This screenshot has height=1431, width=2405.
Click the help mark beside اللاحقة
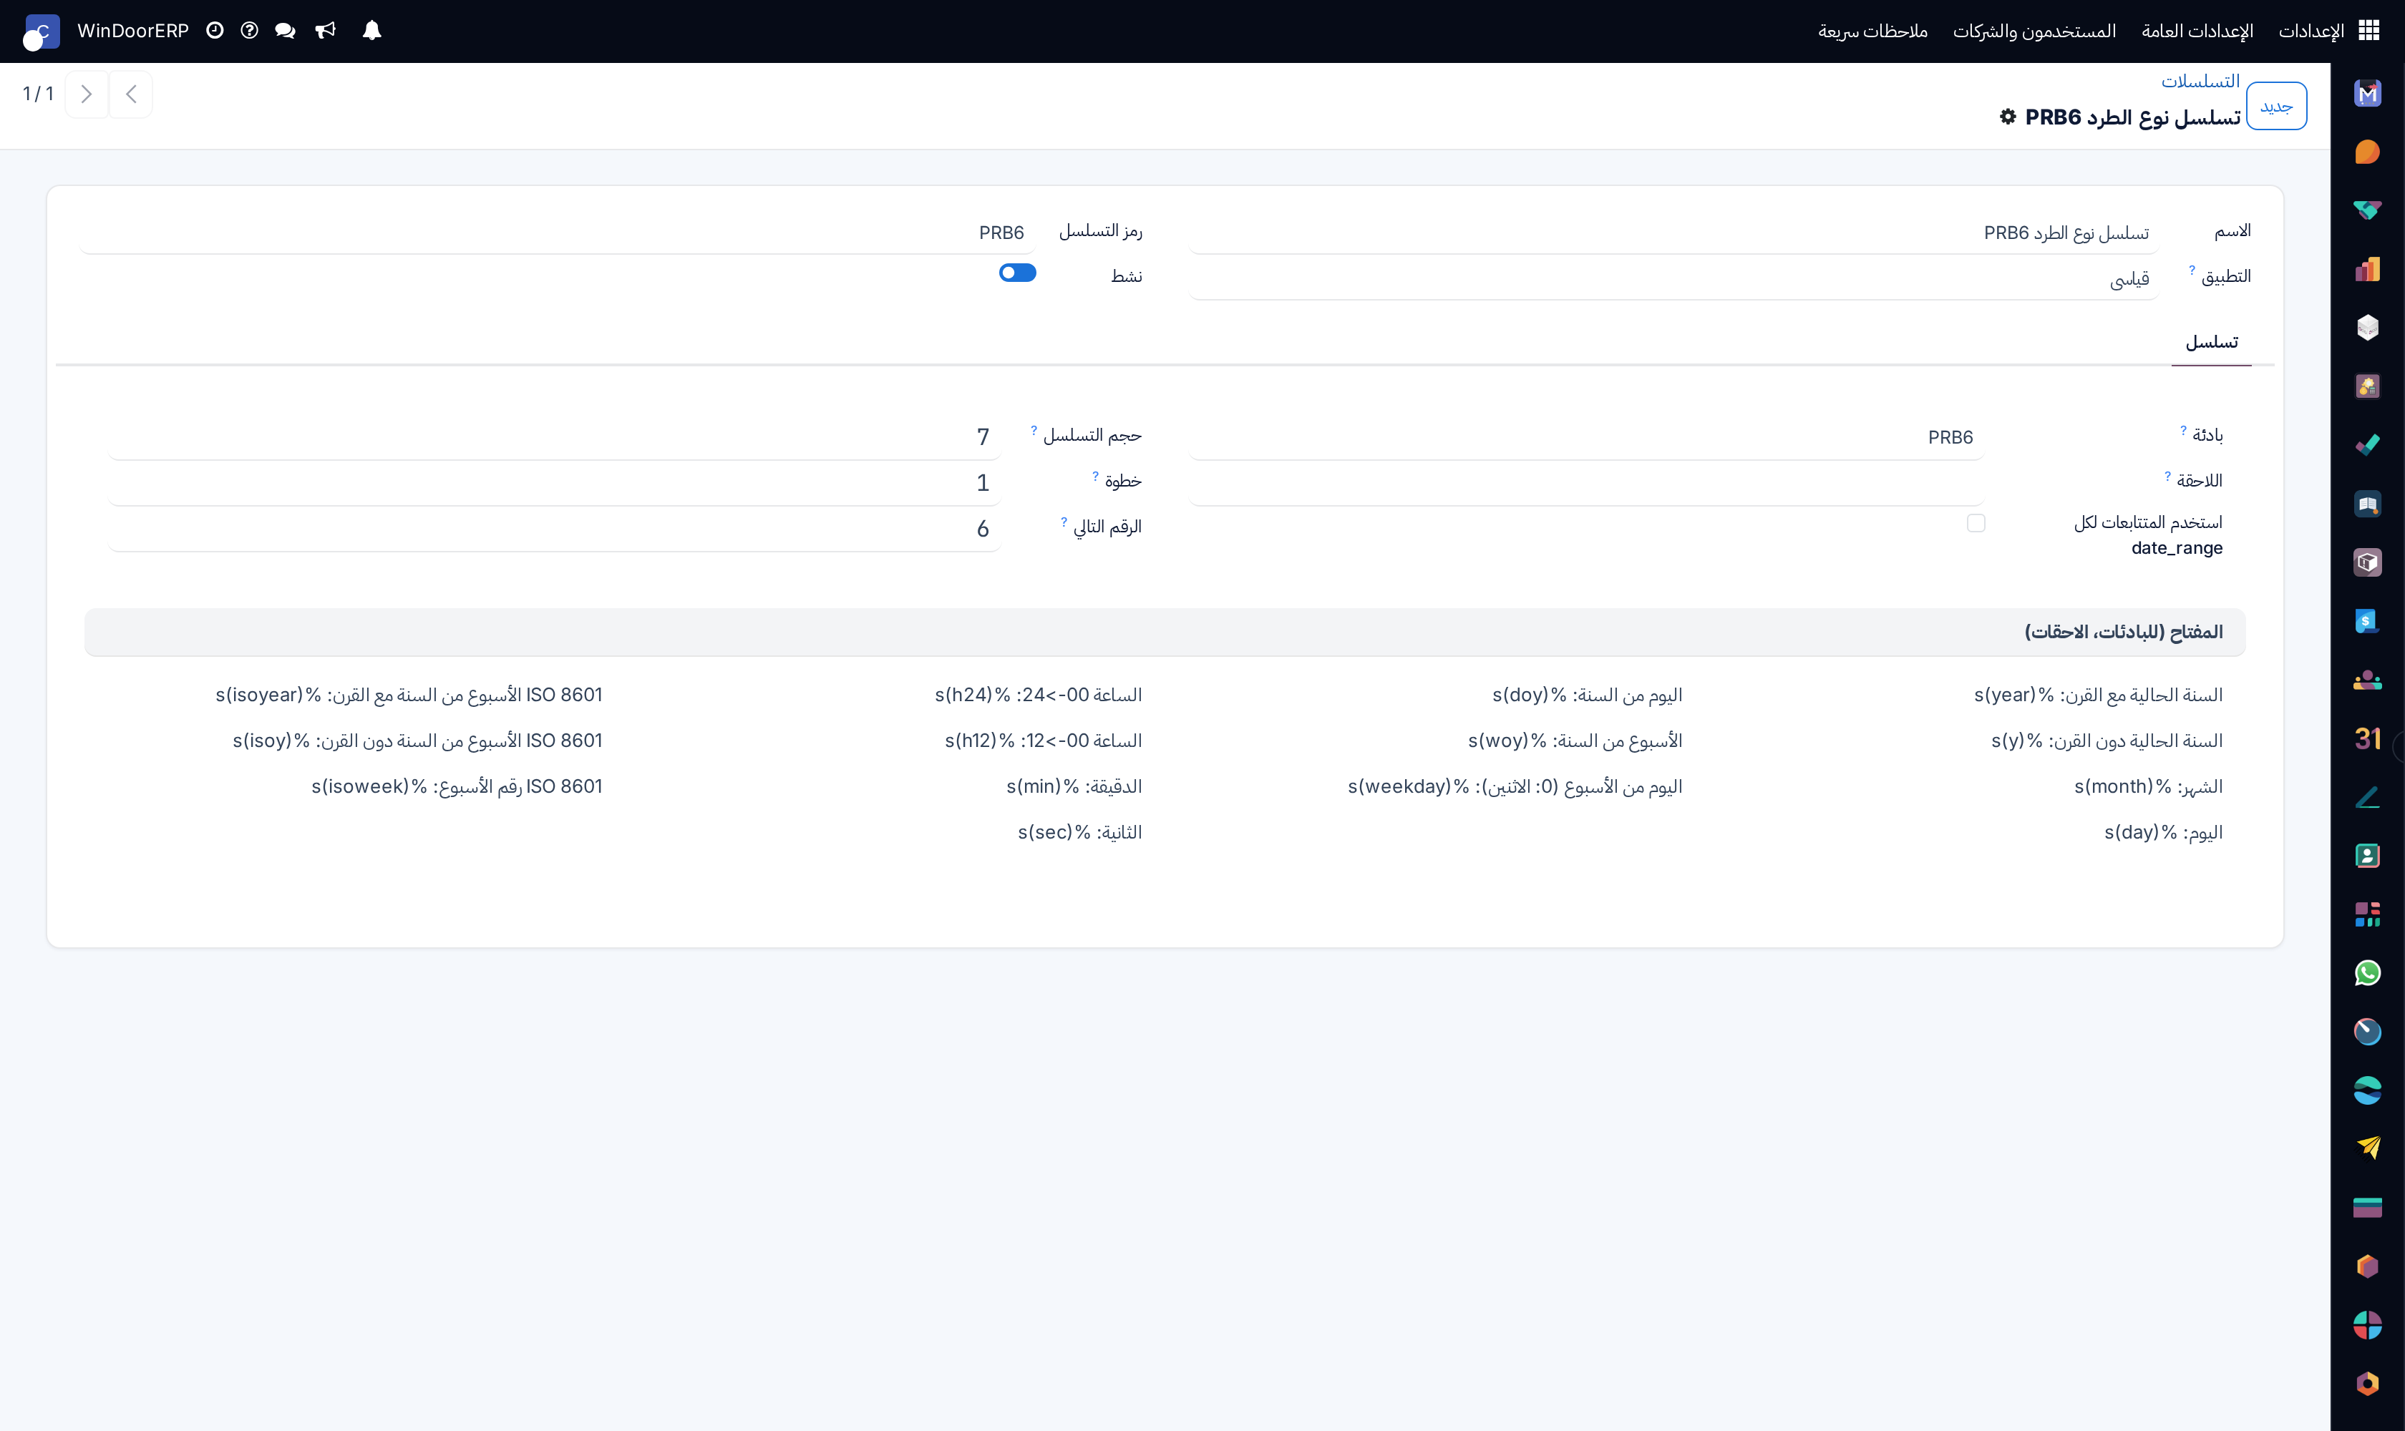click(2167, 475)
